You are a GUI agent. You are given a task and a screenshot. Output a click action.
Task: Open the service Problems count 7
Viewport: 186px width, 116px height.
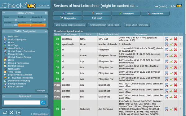click(x=25, y=25)
